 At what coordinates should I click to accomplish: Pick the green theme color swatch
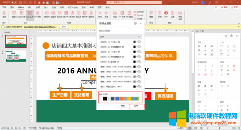click(137, 99)
